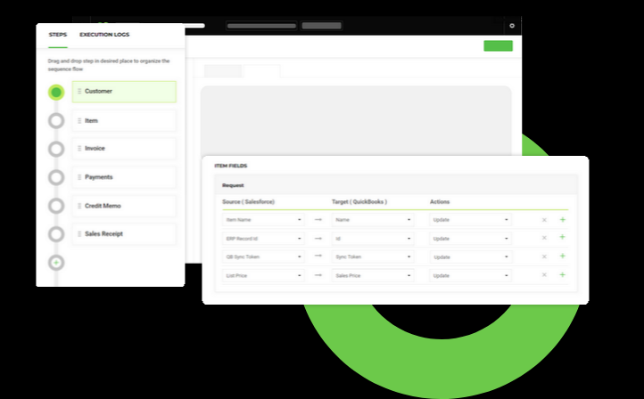Select the Payments step
The height and width of the screenshot is (399, 644).
(x=124, y=177)
